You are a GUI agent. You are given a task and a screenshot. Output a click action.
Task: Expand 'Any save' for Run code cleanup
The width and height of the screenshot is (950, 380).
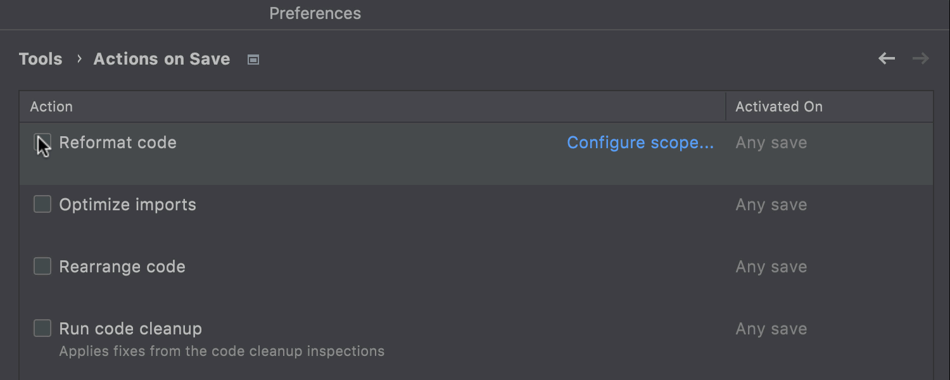(x=771, y=329)
